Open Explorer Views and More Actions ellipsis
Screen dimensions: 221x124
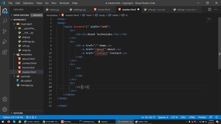38,9
